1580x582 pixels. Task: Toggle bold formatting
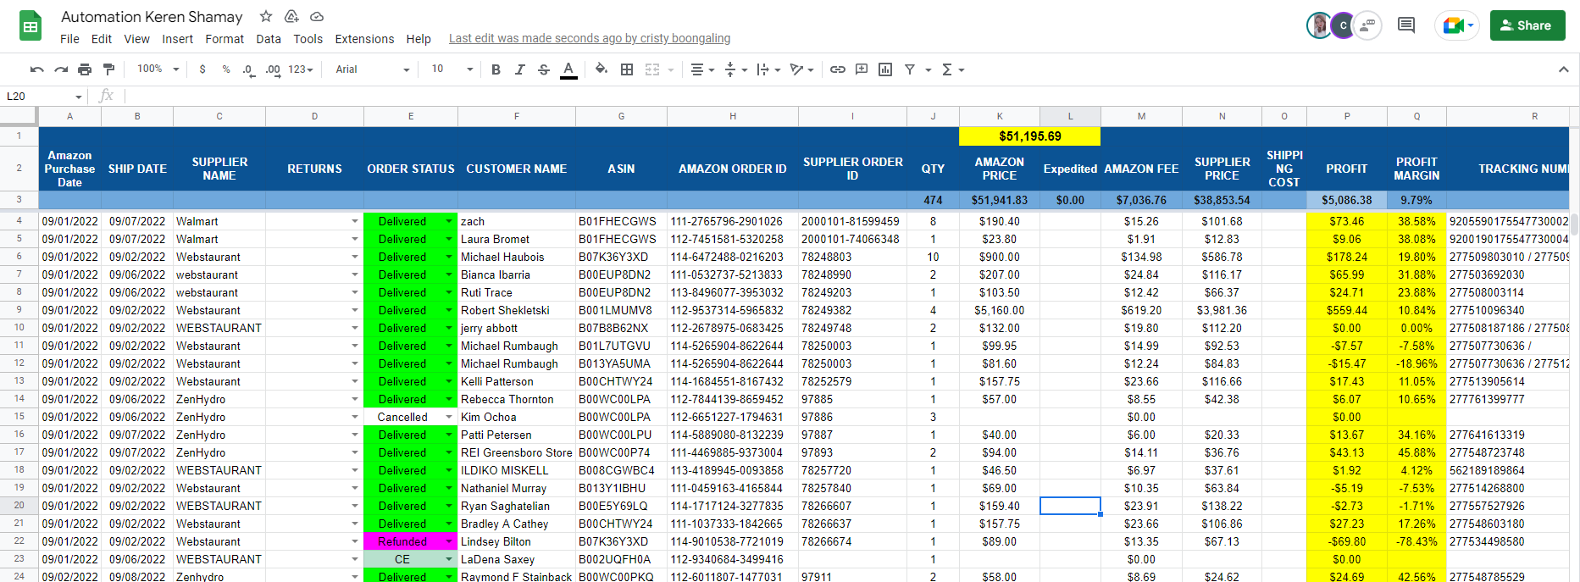[496, 69]
